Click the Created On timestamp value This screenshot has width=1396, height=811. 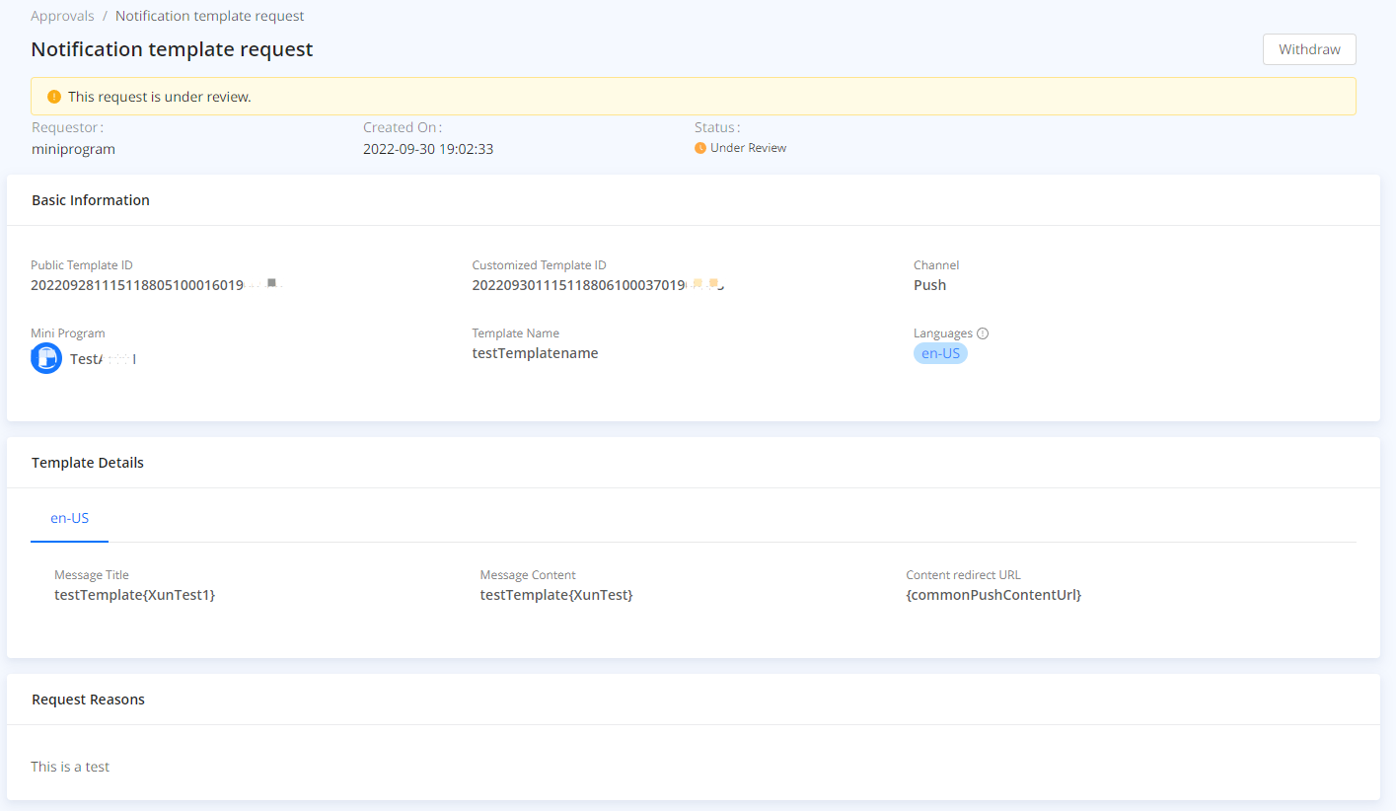tap(428, 149)
